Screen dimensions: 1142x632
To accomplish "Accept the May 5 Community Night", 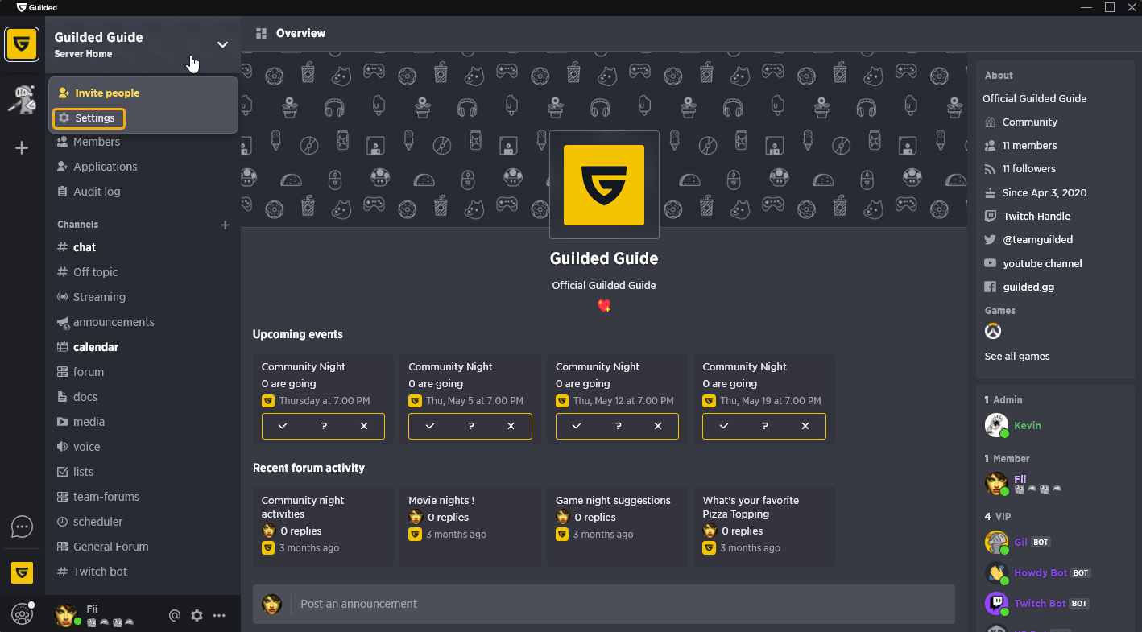I will [430, 426].
